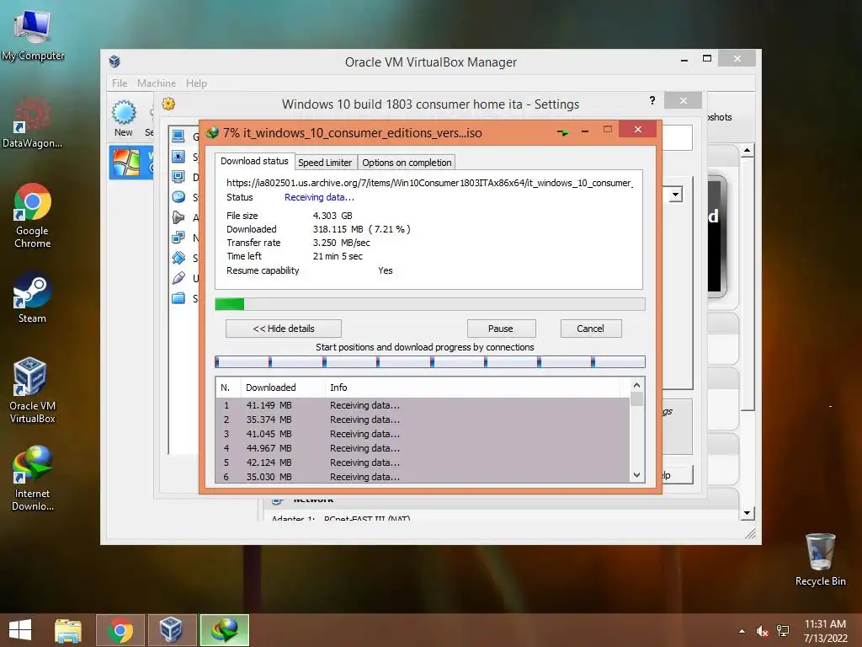This screenshot has height=647, width=862.
Task: Click the Snapshots label in VirtualBox Manager
Action: tap(720, 117)
